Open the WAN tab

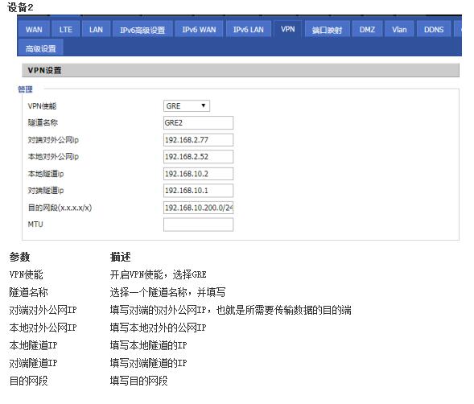pyautogui.click(x=34, y=29)
